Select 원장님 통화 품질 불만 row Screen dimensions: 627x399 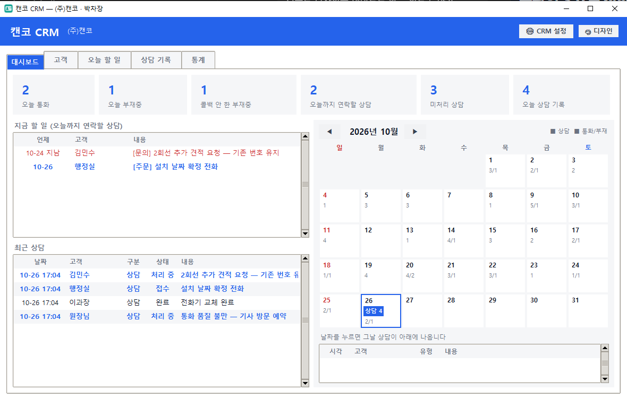pyautogui.click(x=157, y=316)
